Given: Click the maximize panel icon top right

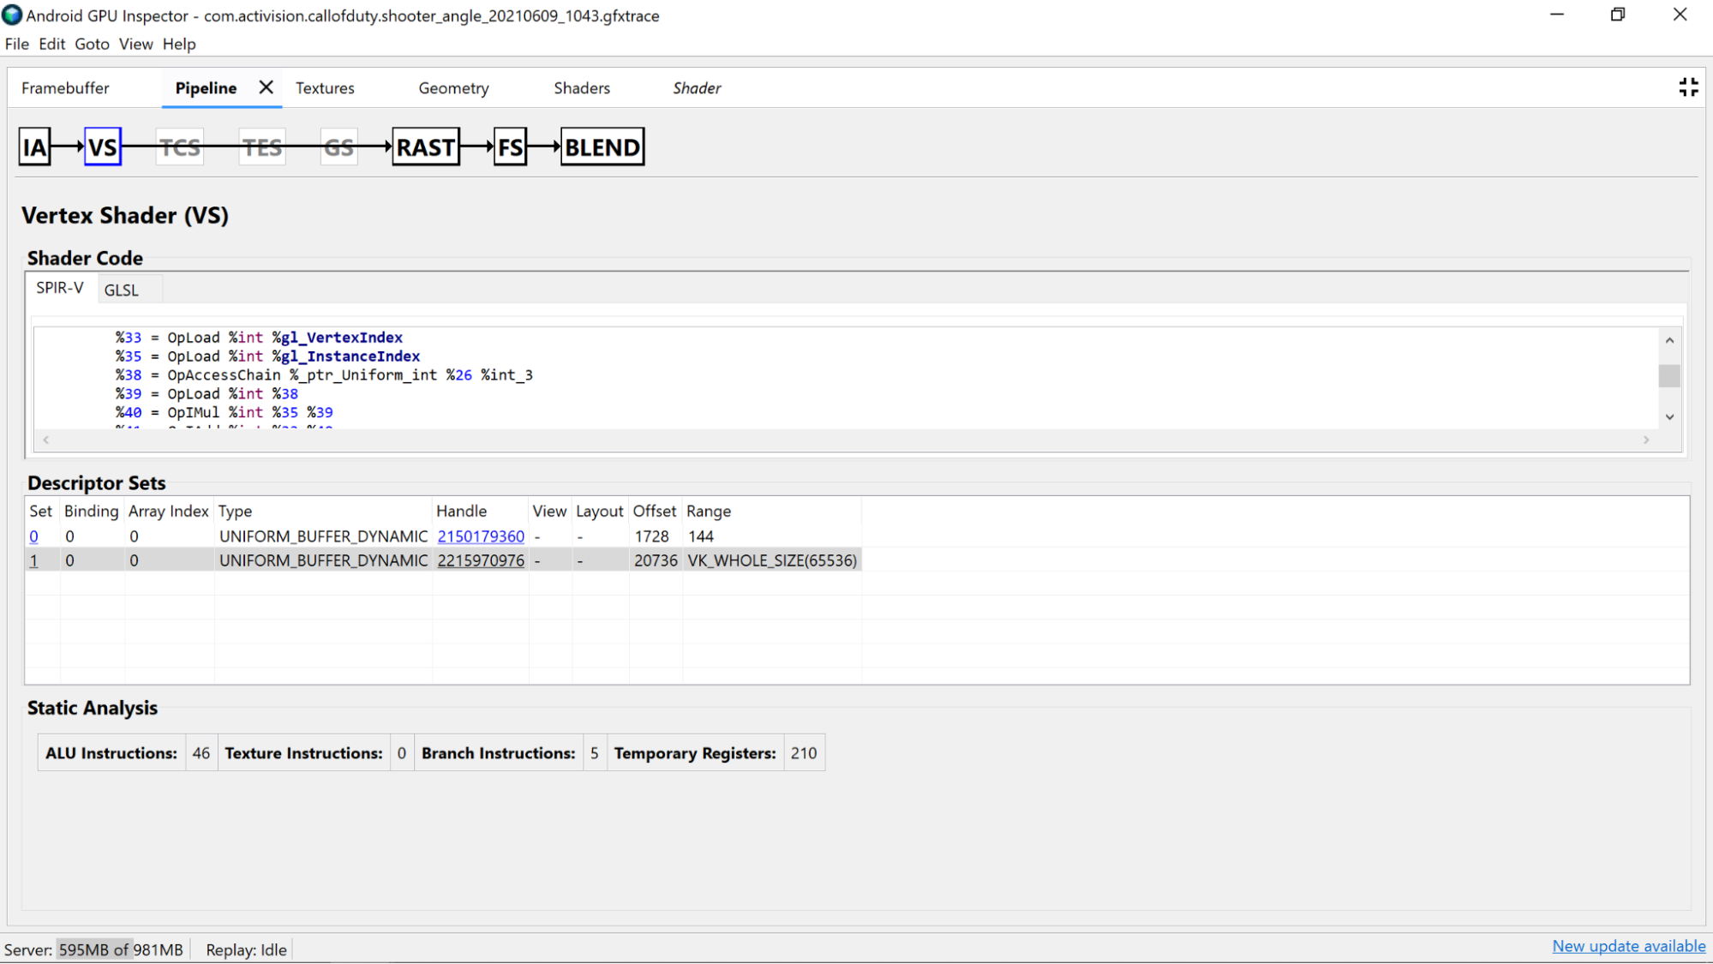Looking at the screenshot, I should click(x=1690, y=87).
